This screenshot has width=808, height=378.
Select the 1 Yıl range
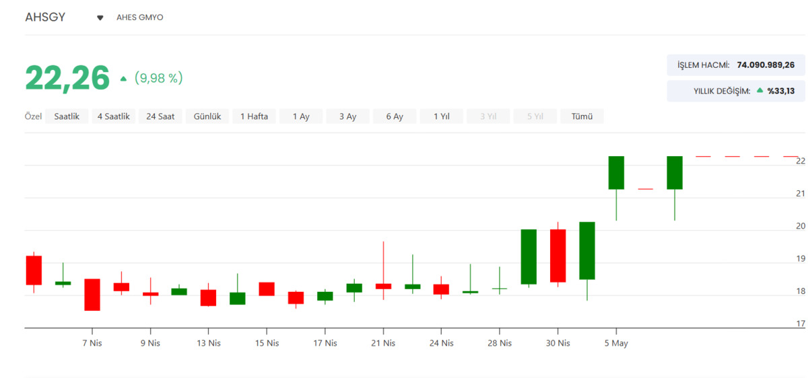click(x=441, y=116)
